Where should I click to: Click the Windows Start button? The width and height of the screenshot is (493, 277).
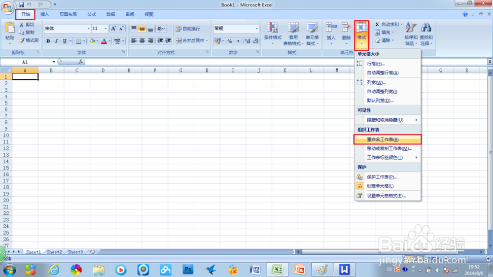[9, 270]
